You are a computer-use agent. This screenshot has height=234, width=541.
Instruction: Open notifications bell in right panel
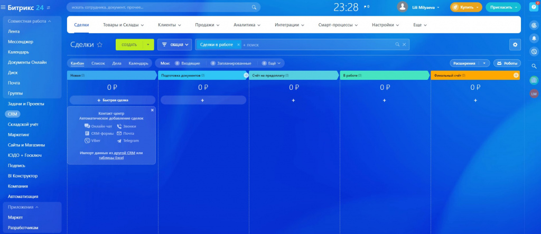coord(534,38)
